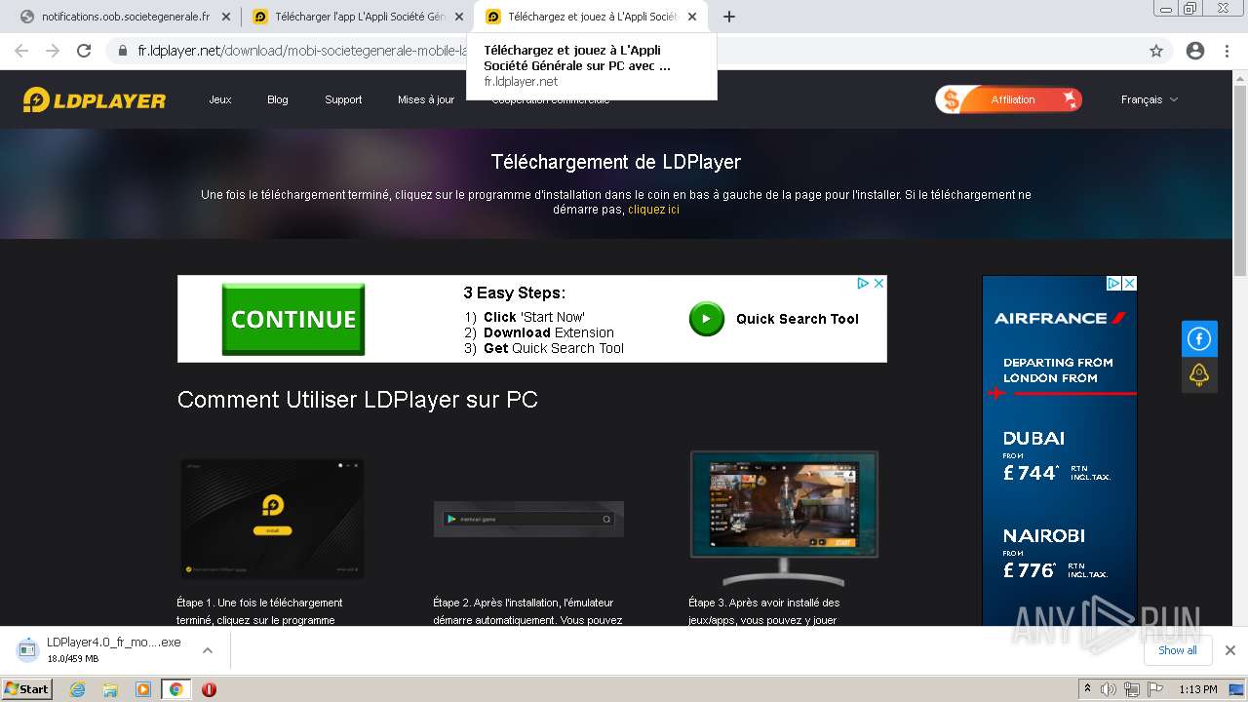Image resolution: width=1248 pixels, height=702 pixels.
Task: Click the red Opera taskbar icon
Action: pos(209,689)
